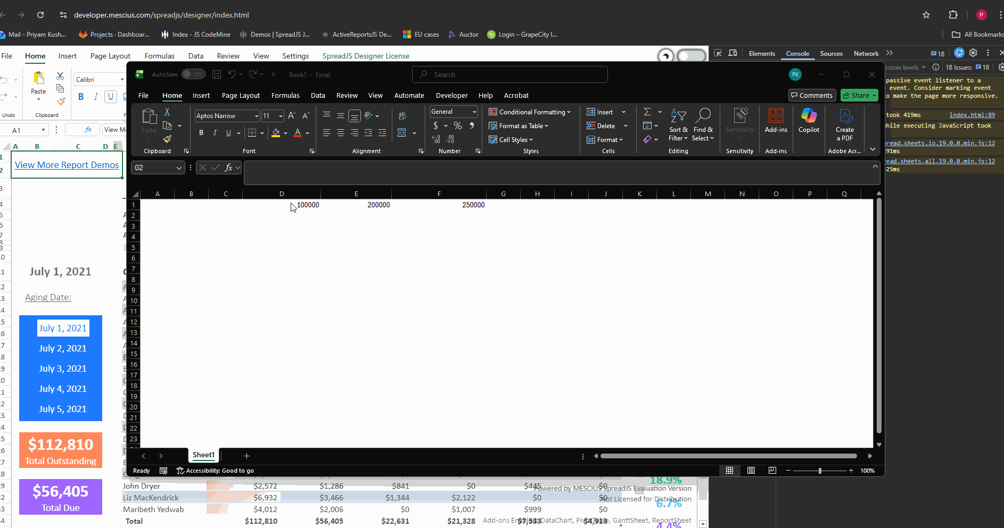Open View More Report Demos link
The width and height of the screenshot is (1004, 528).
pyautogui.click(x=67, y=165)
